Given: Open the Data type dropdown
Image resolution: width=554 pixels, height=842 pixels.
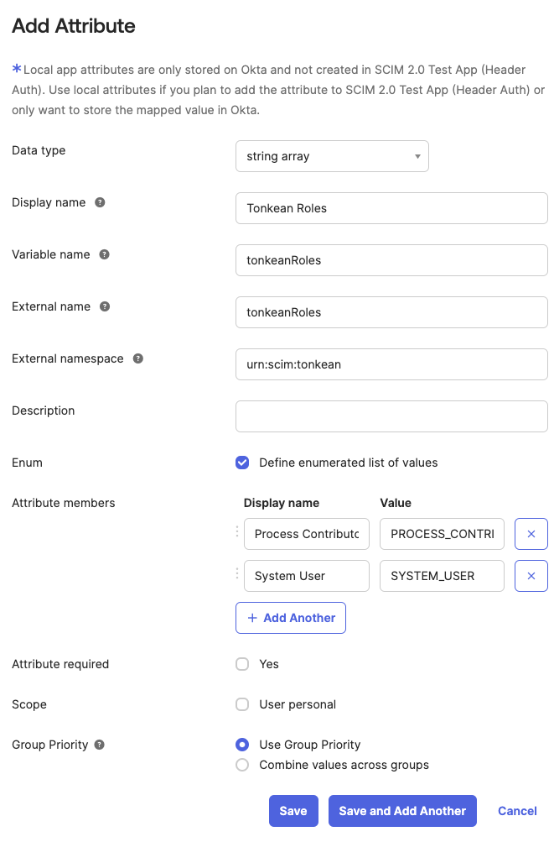Looking at the screenshot, I should (332, 156).
